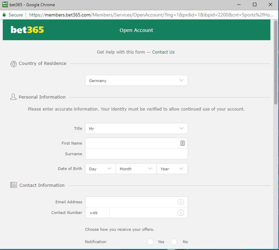This screenshot has width=279, height=250.
Task: Open the Title dropdown showing Mr
Action: click(137, 128)
